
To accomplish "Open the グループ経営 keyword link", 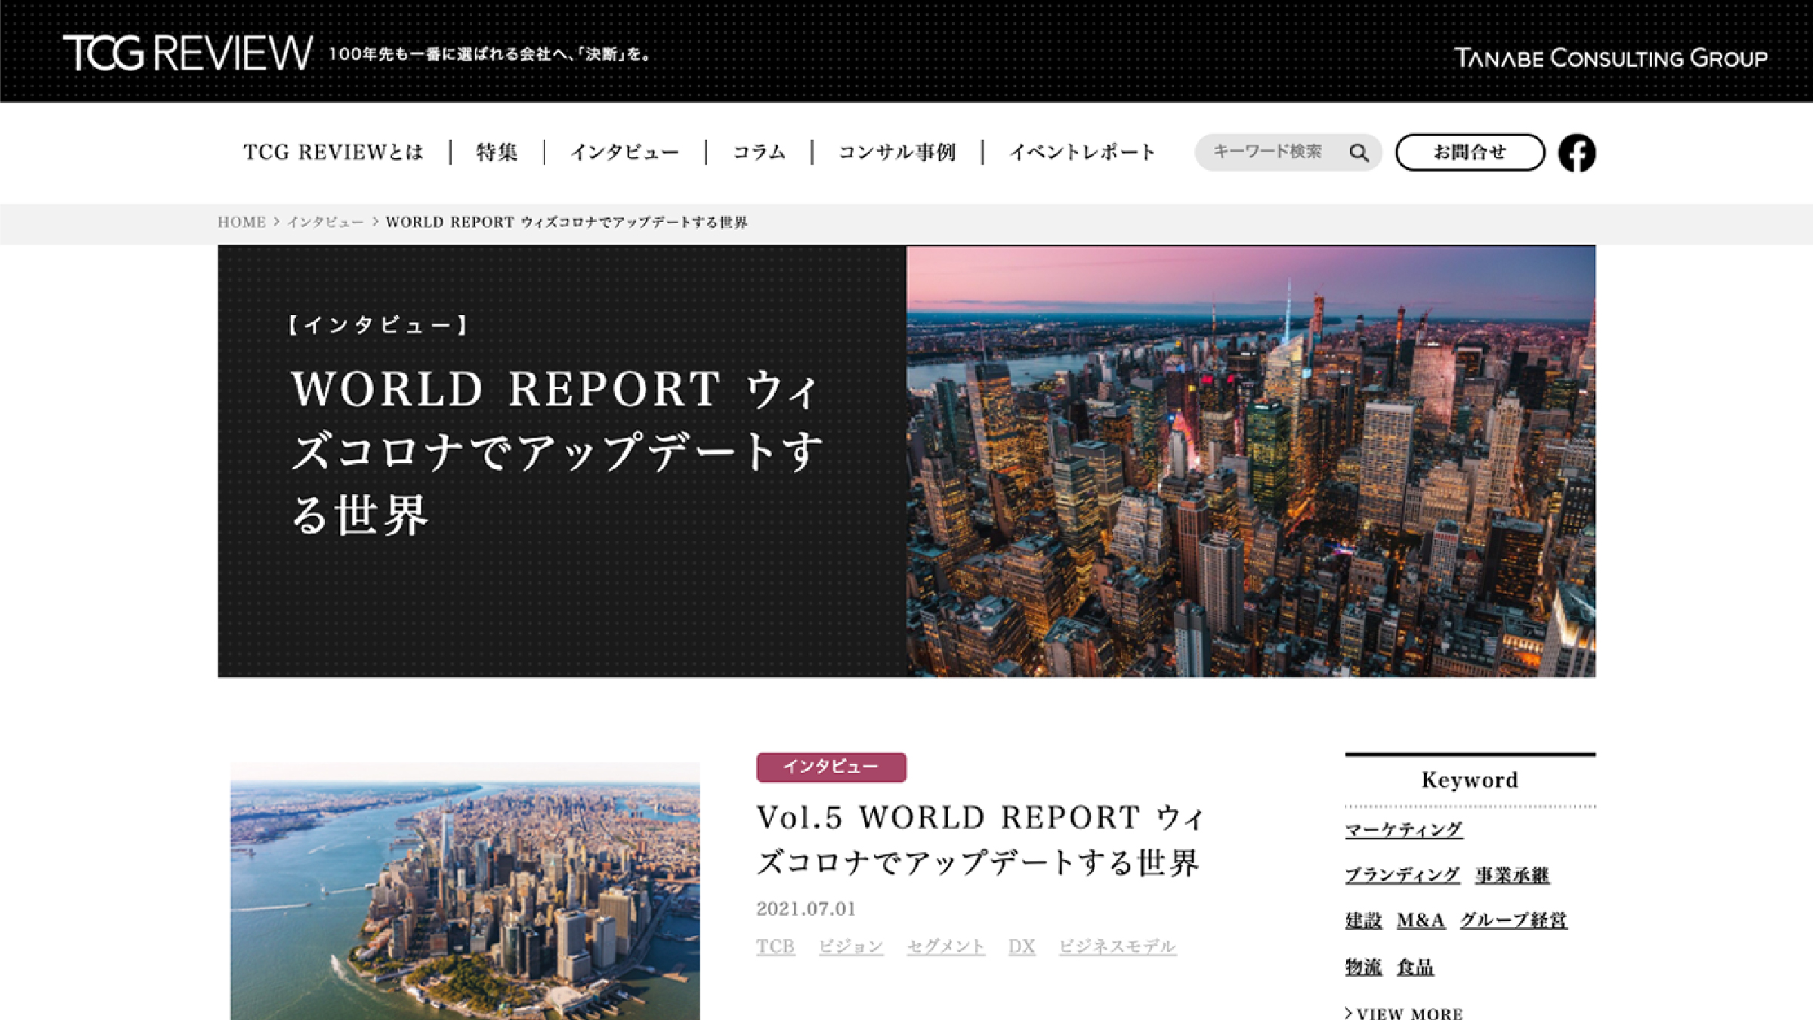I will (x=1513, y=920).
